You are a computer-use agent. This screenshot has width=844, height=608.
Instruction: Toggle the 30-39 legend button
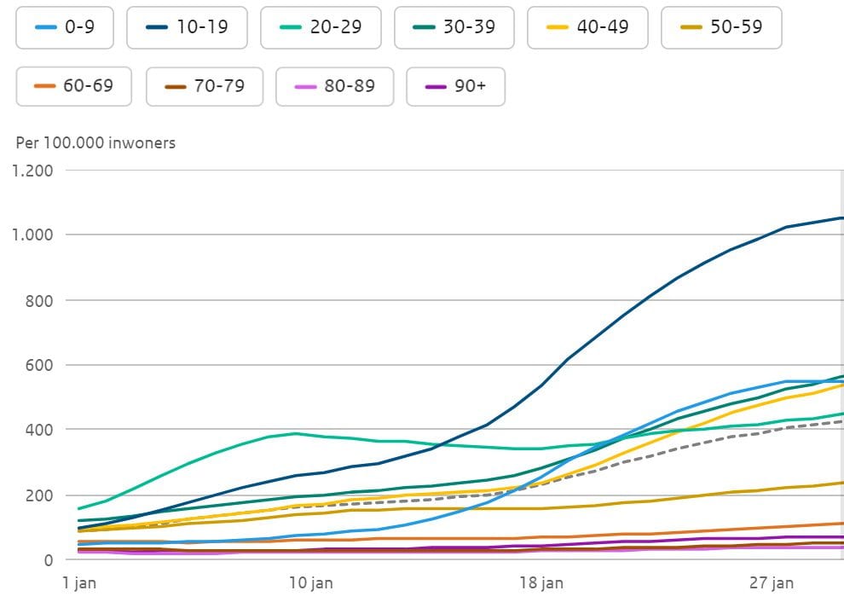(x=454, y=27)
